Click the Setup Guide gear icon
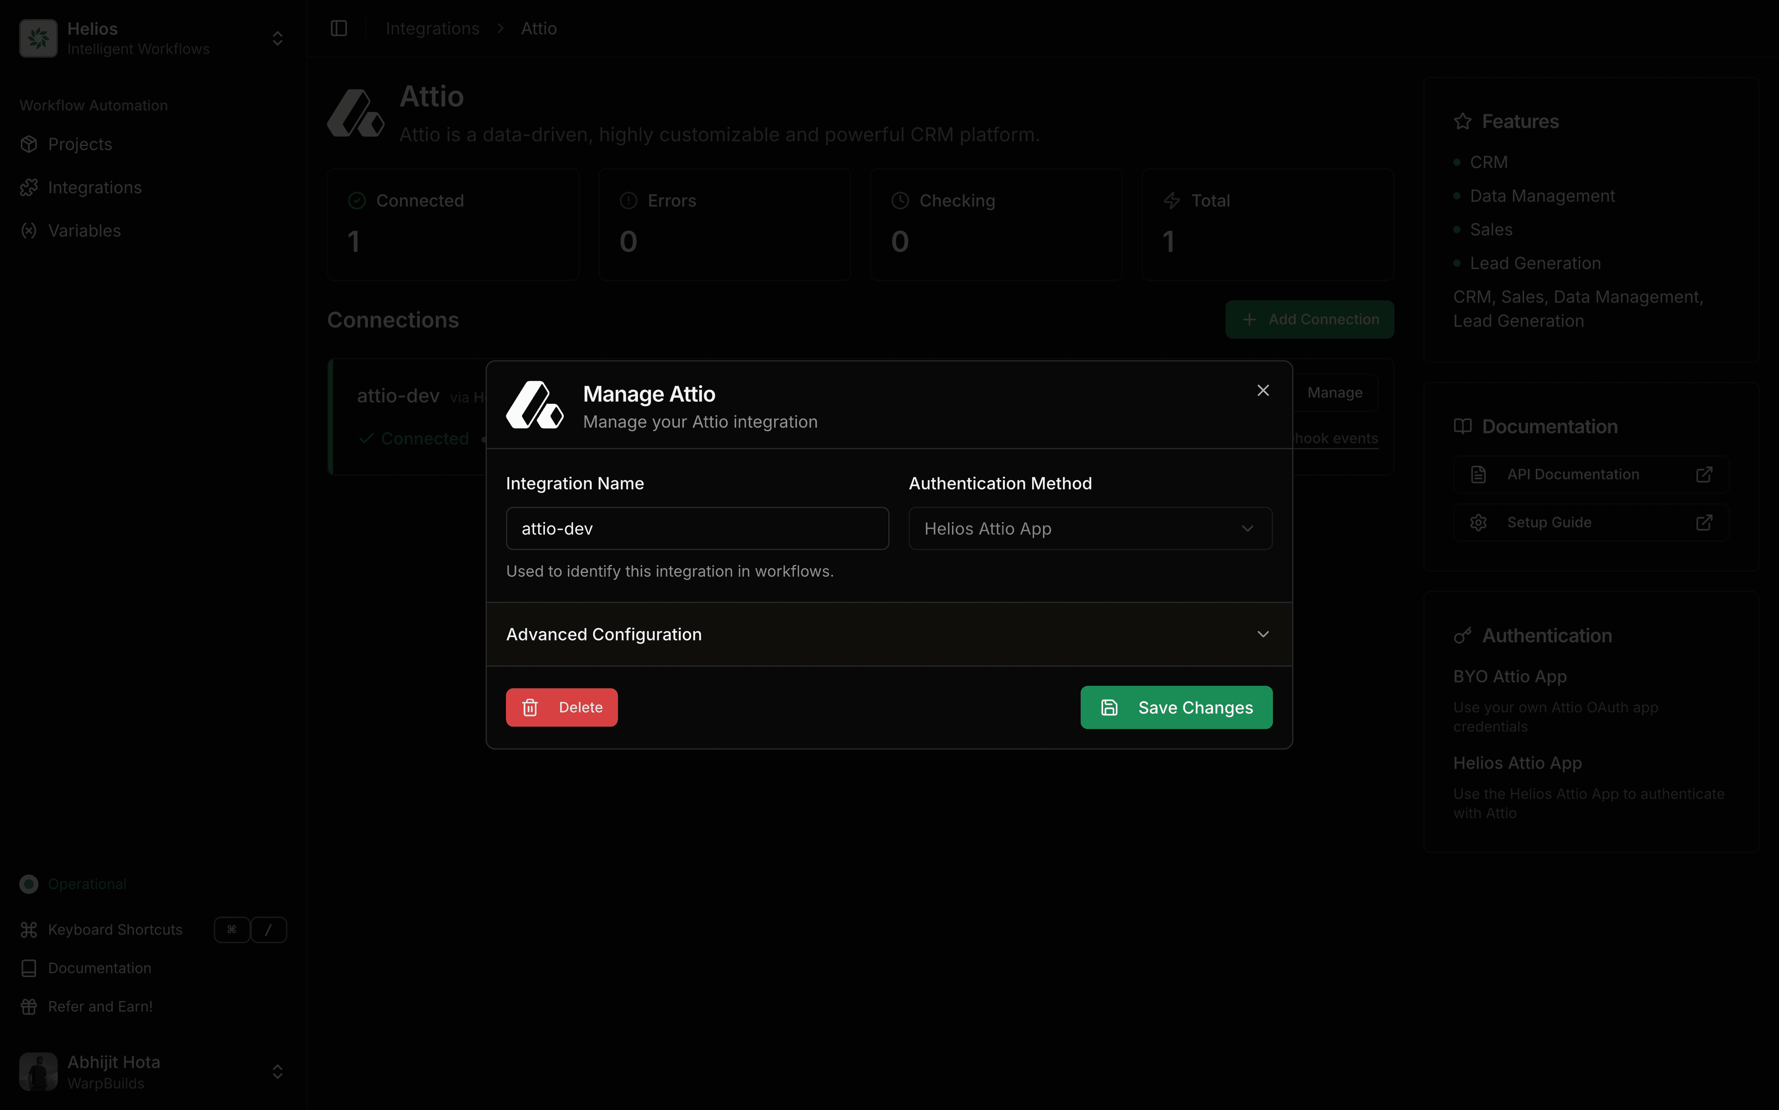Image resolution: width=1779 pixels, height=1110 pixels. [x=1479, y=523]
